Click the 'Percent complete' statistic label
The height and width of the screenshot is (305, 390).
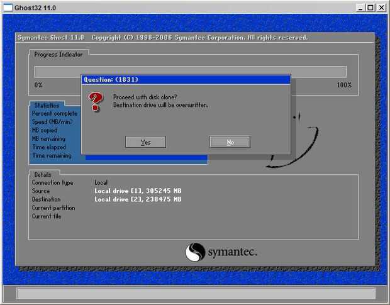[55, 114]
